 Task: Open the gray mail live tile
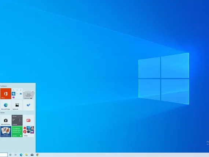(29, 95)
